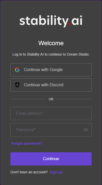Screen dimensions: 102x185
Task: Focus the Email address field
Action: point(51,113)
